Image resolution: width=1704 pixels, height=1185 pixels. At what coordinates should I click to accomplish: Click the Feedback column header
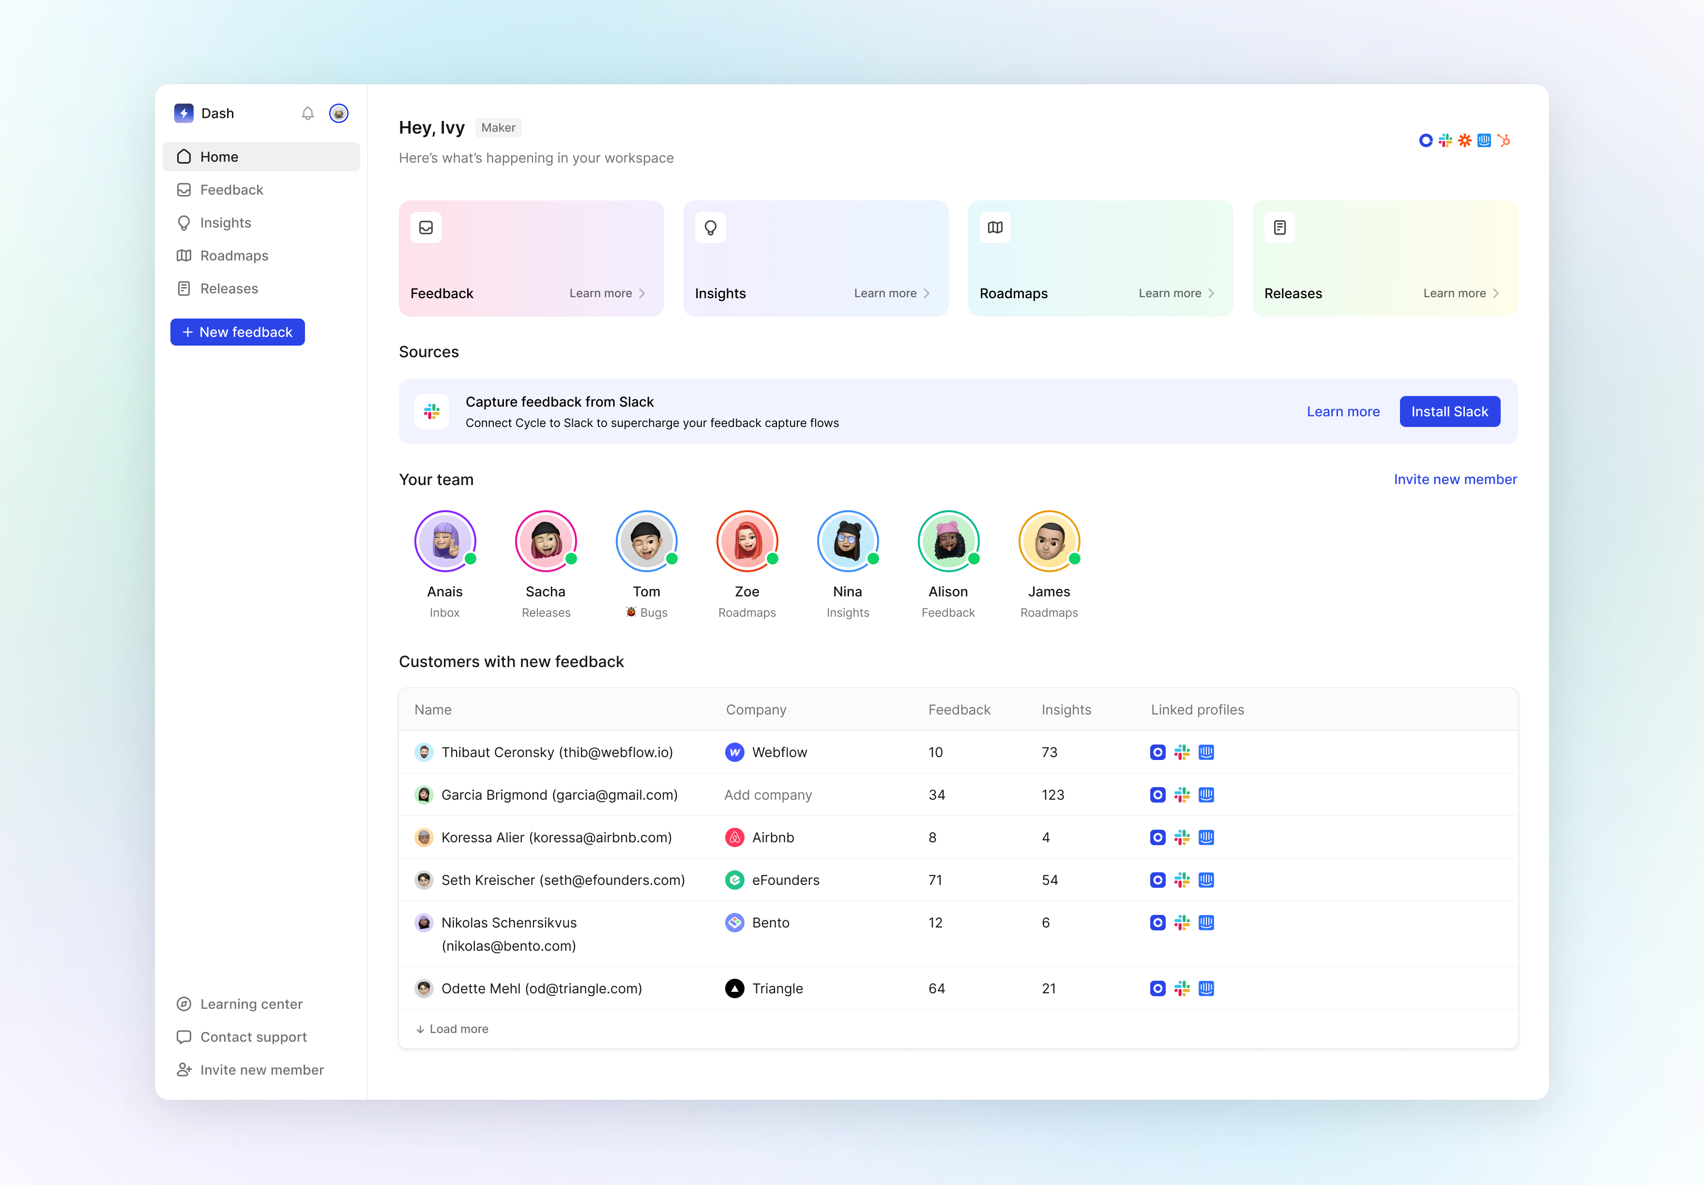[959, 710]
